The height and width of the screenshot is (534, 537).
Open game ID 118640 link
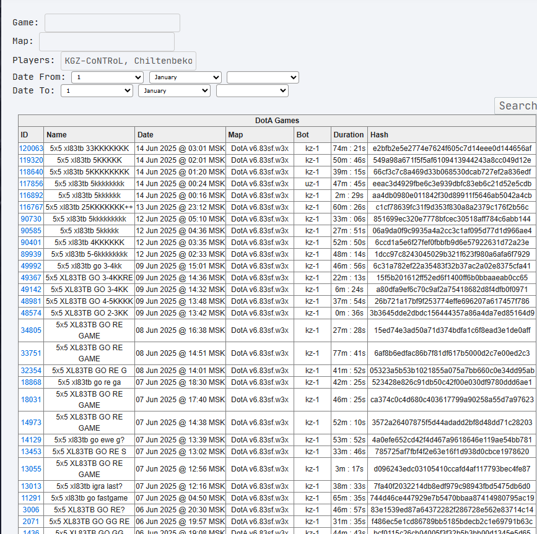31,172
